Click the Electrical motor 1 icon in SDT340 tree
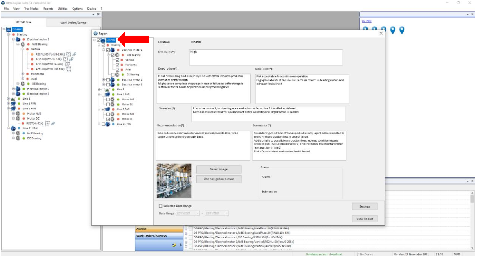Screen dimensions: 477x258 pyautogui.click(x=18, y=39)
